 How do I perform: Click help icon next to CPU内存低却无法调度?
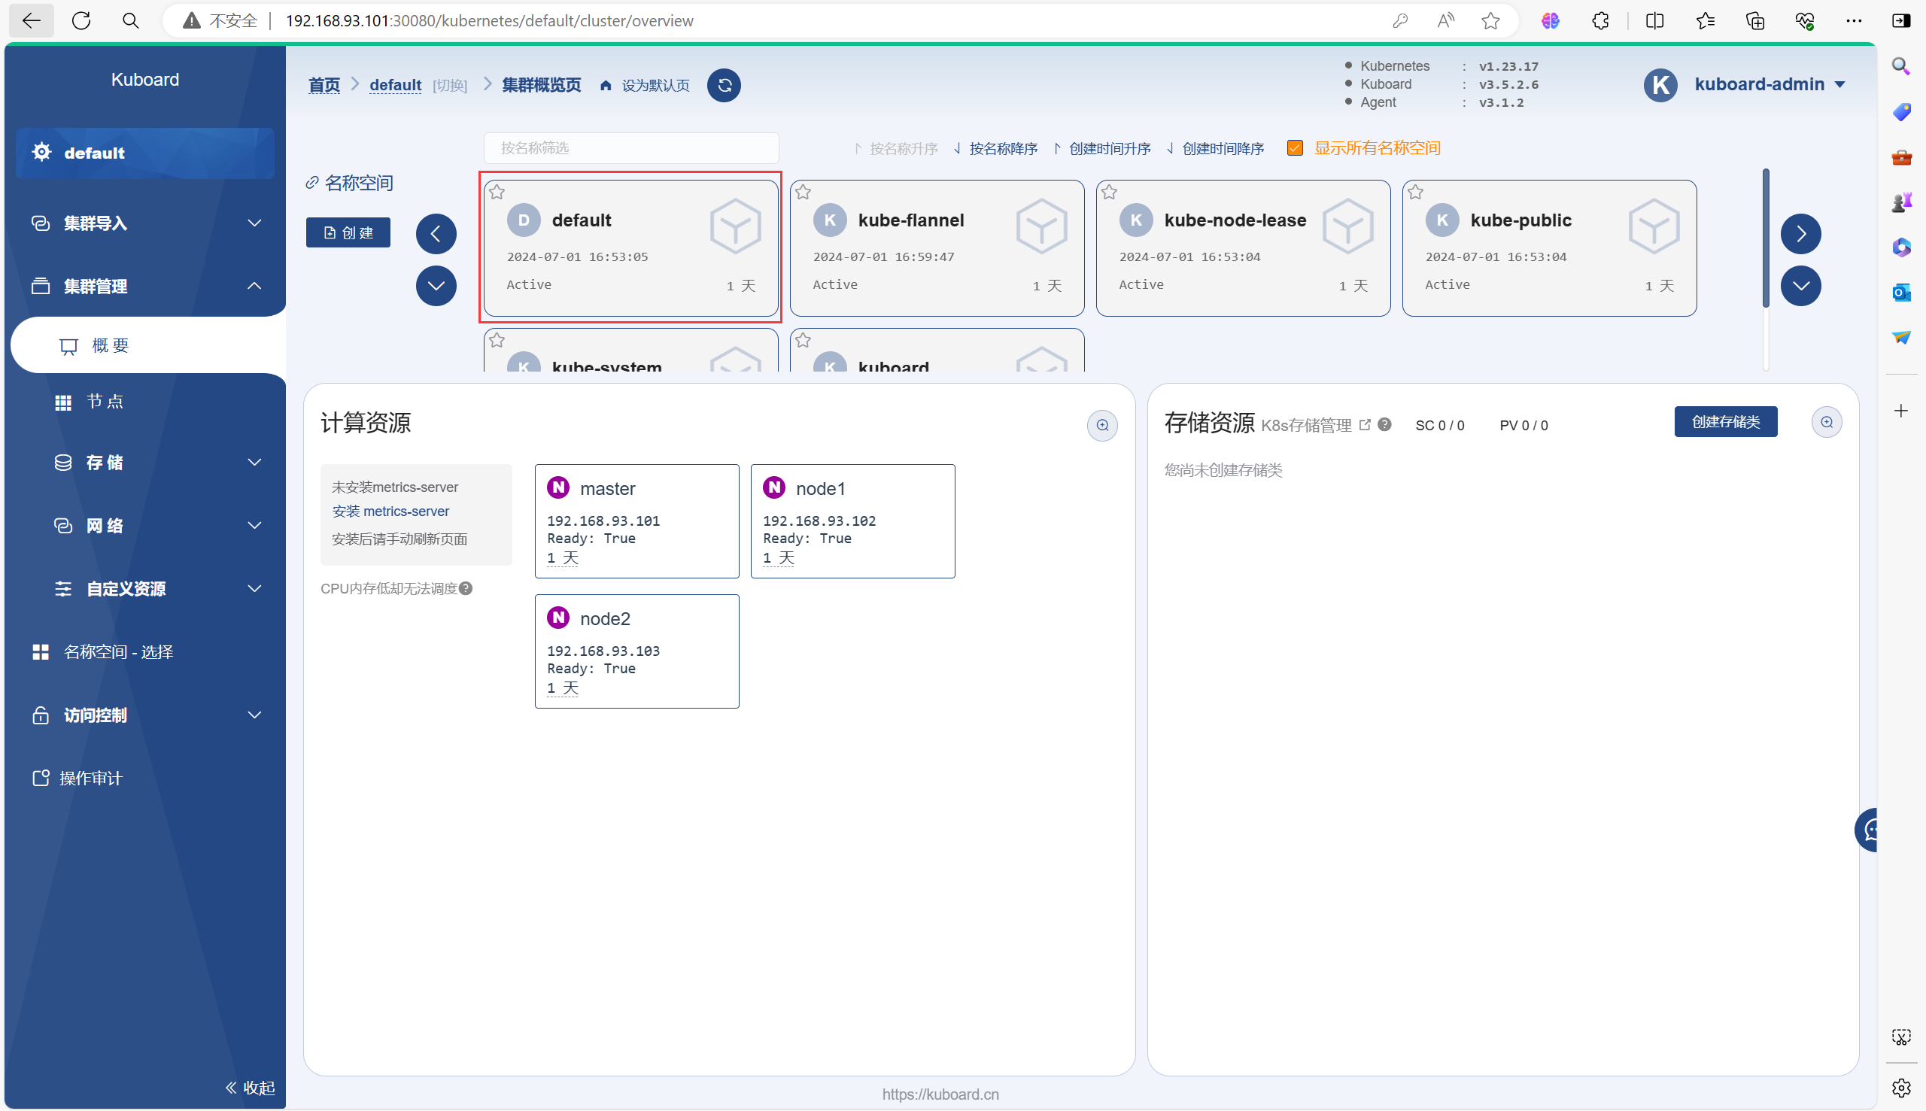click(466, 588)
